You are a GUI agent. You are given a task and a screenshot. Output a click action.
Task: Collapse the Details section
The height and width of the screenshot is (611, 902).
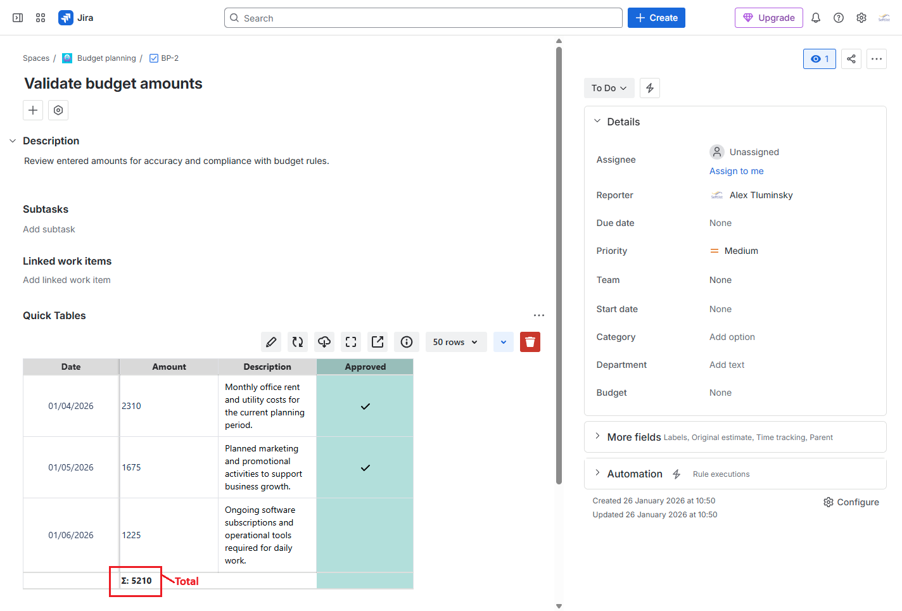(x=597, y=121)
